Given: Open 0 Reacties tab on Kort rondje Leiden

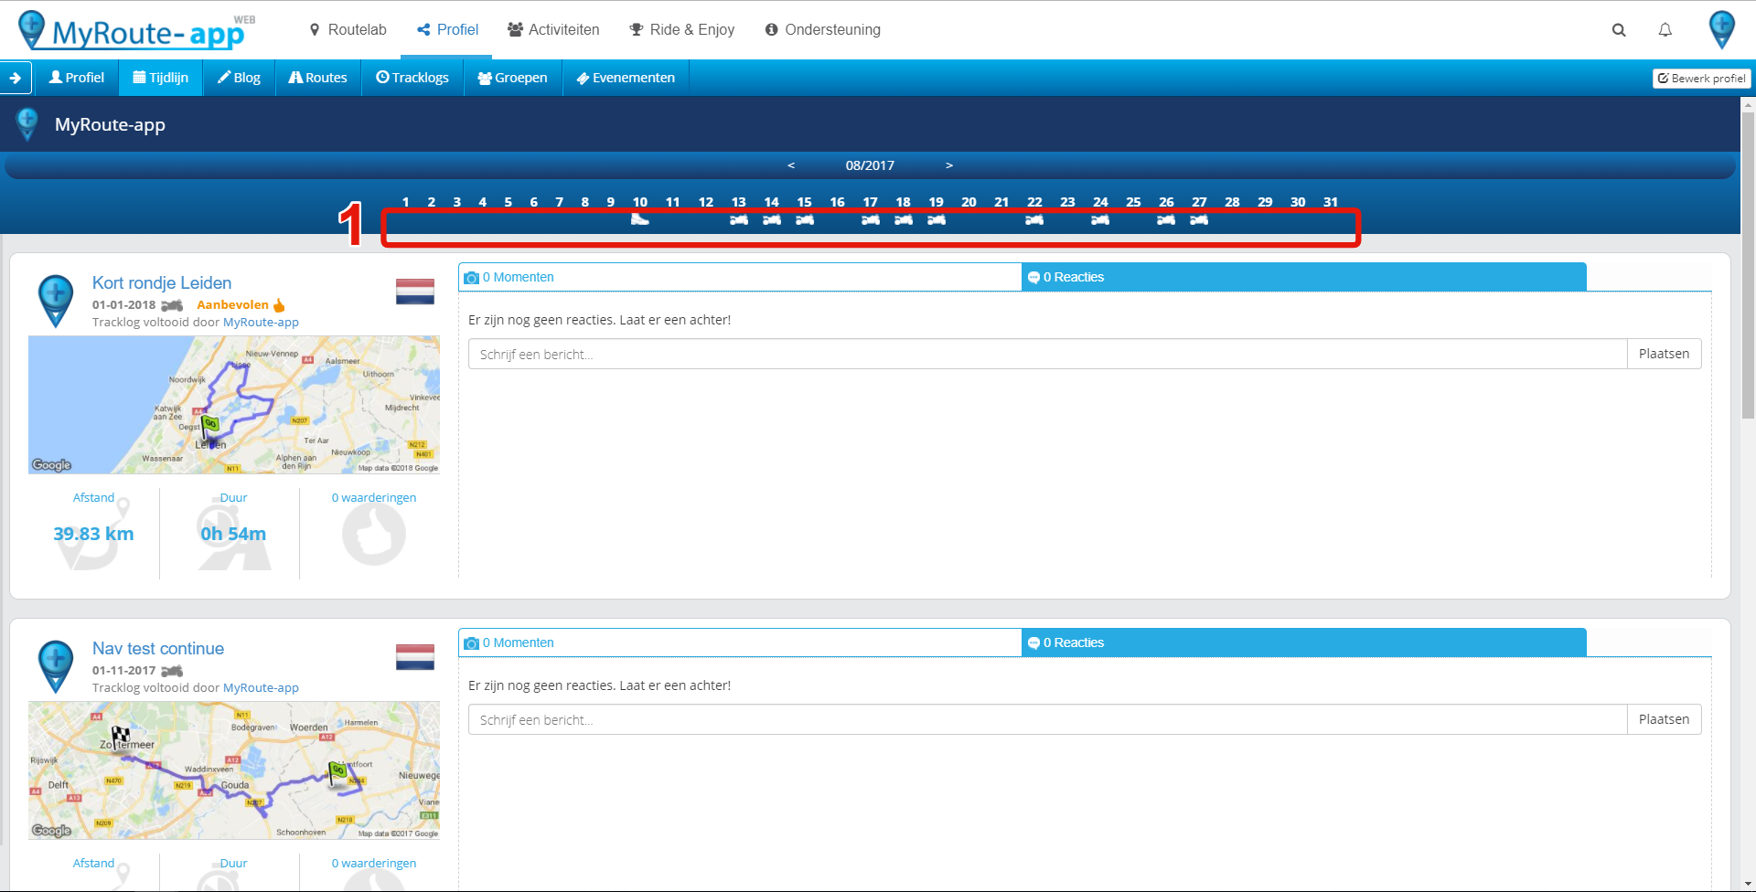Looking at the screenshot, I should tap(1304, 277).
